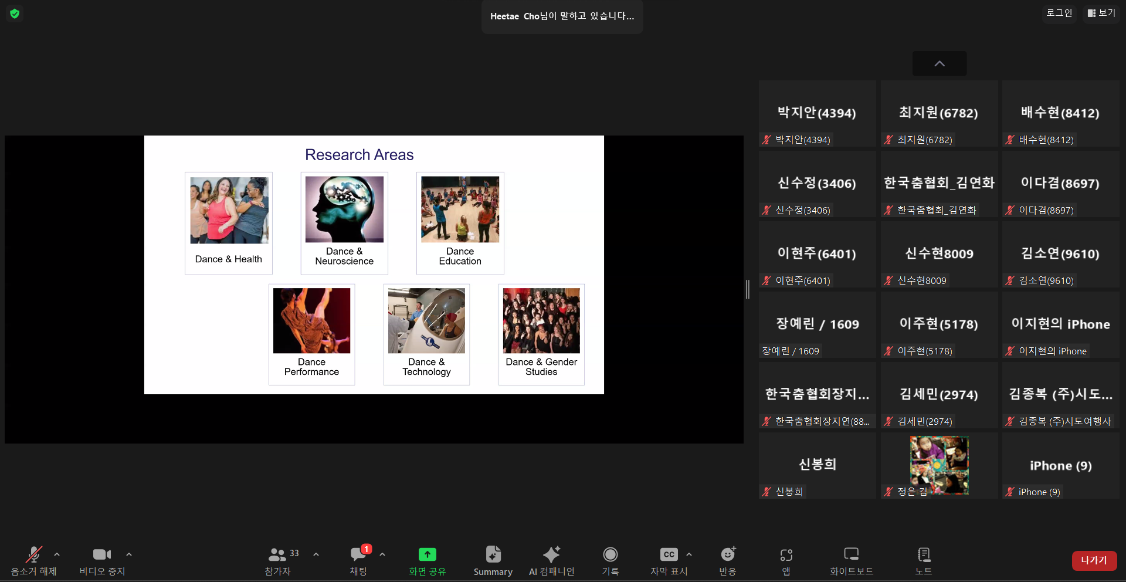1126x582 pixels.
Task: Select participant tile 한국춤협회장지연
Action: [818, 395]
